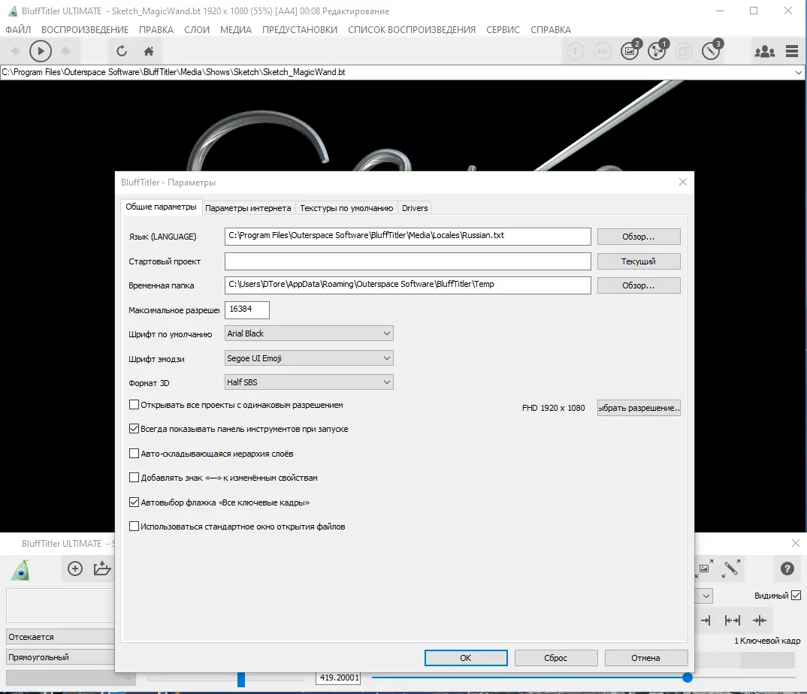Expand the file path dropdown arrow
Viewport: 807px width, 694px height.
click(x=798, y=73)
